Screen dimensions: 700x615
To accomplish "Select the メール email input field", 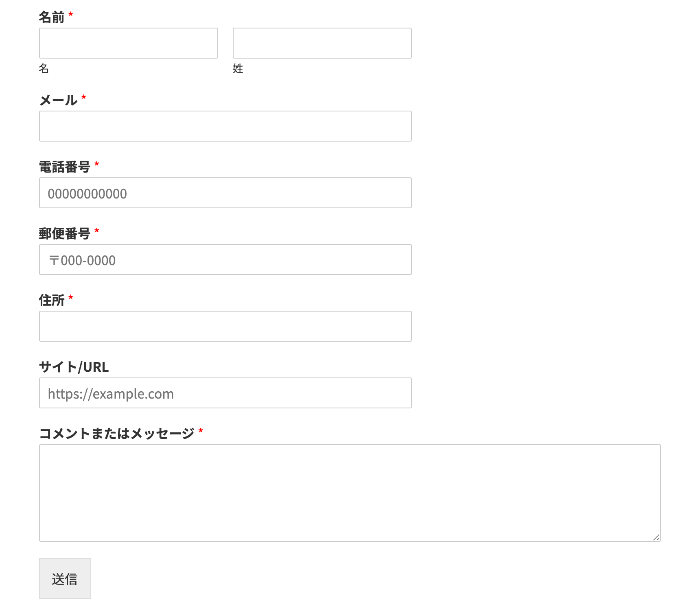I will (225, 126).
